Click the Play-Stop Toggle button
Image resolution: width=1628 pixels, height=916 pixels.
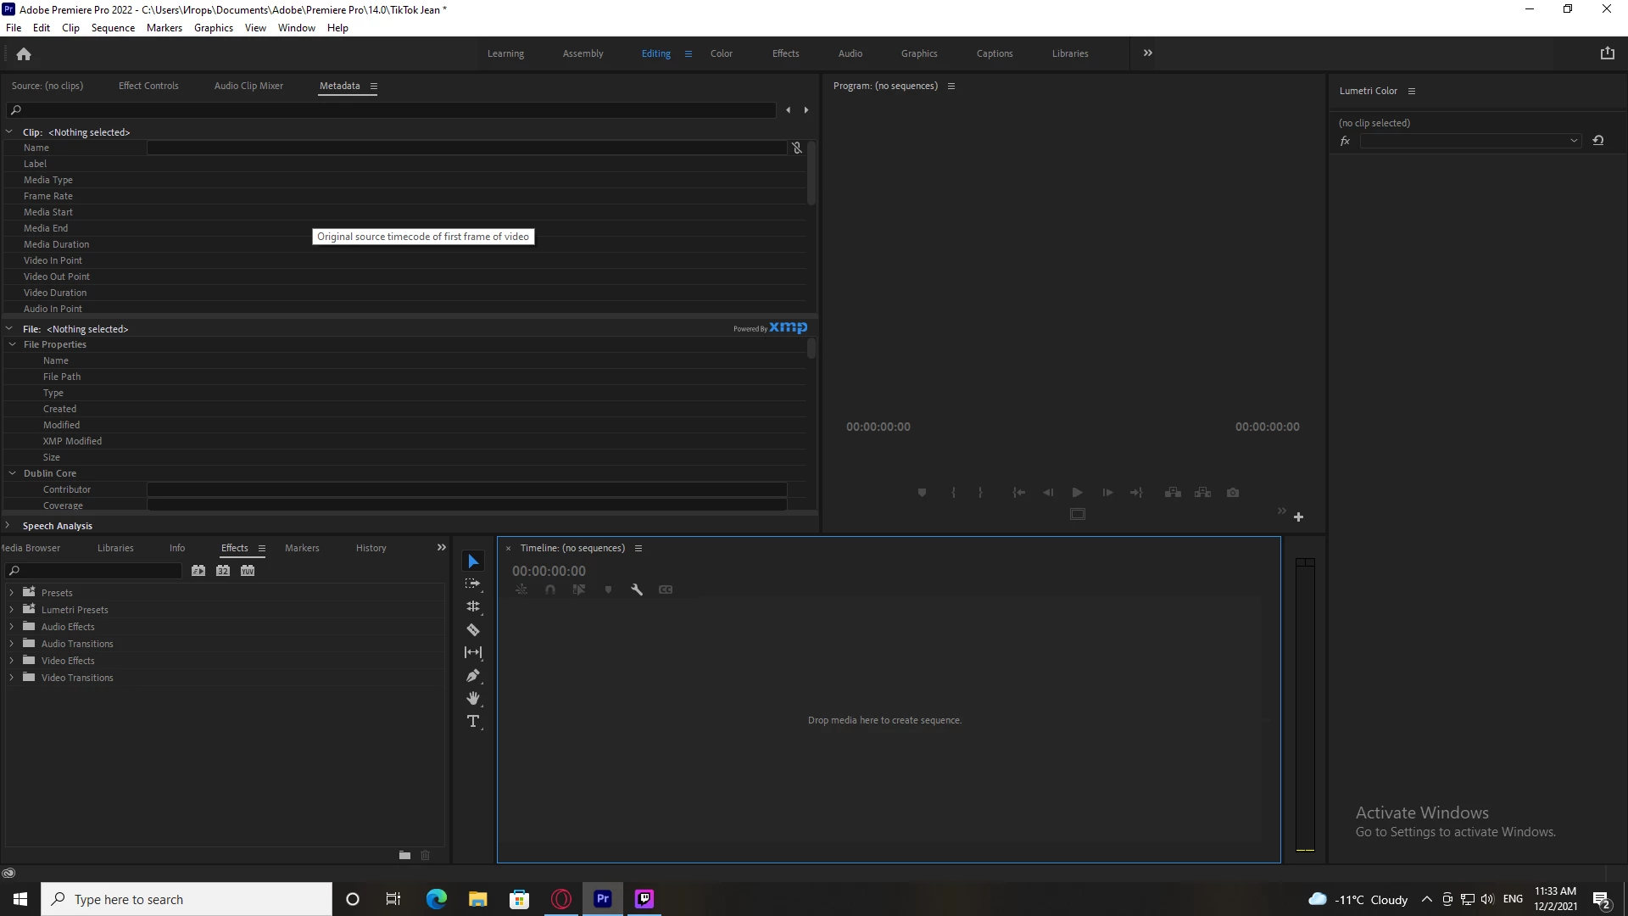pos(1077,493)
